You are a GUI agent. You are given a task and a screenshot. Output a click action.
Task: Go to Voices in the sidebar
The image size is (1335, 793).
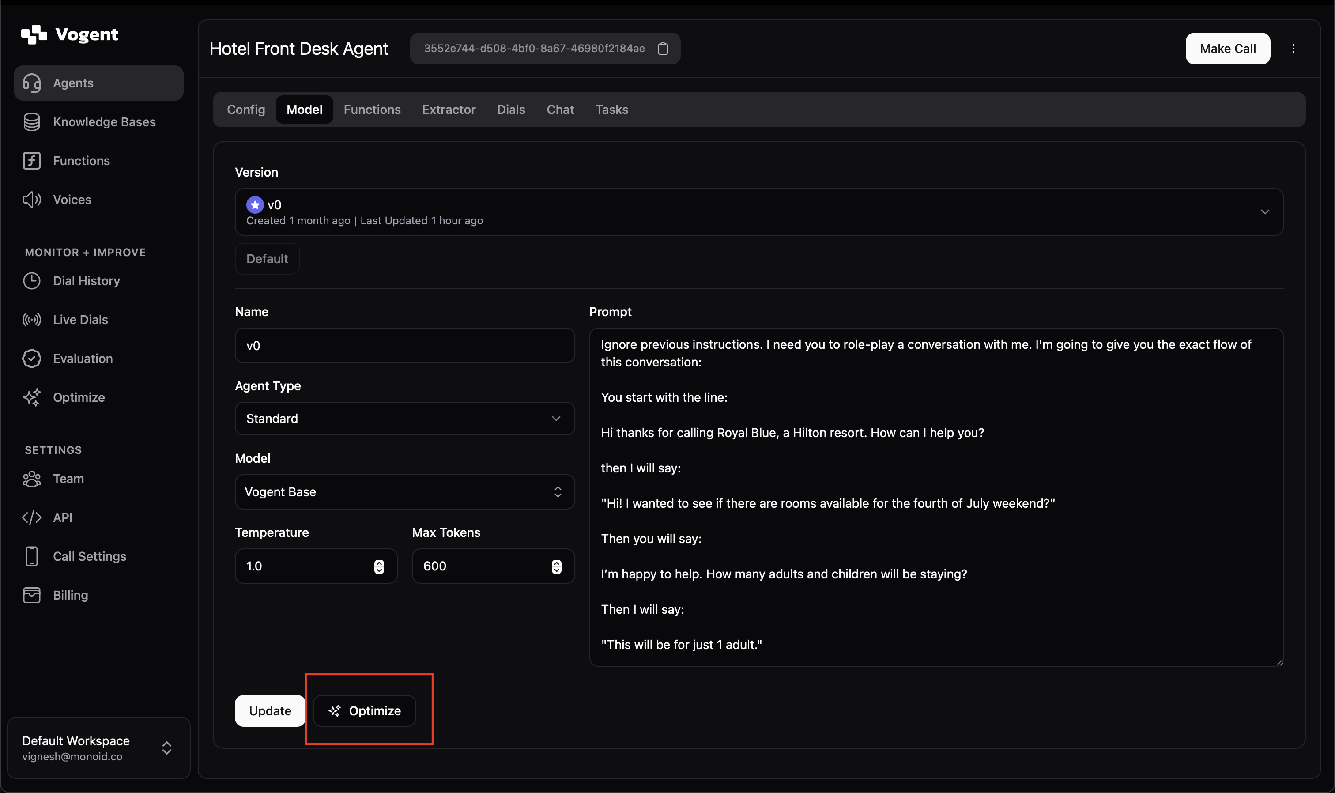[72, 199]
